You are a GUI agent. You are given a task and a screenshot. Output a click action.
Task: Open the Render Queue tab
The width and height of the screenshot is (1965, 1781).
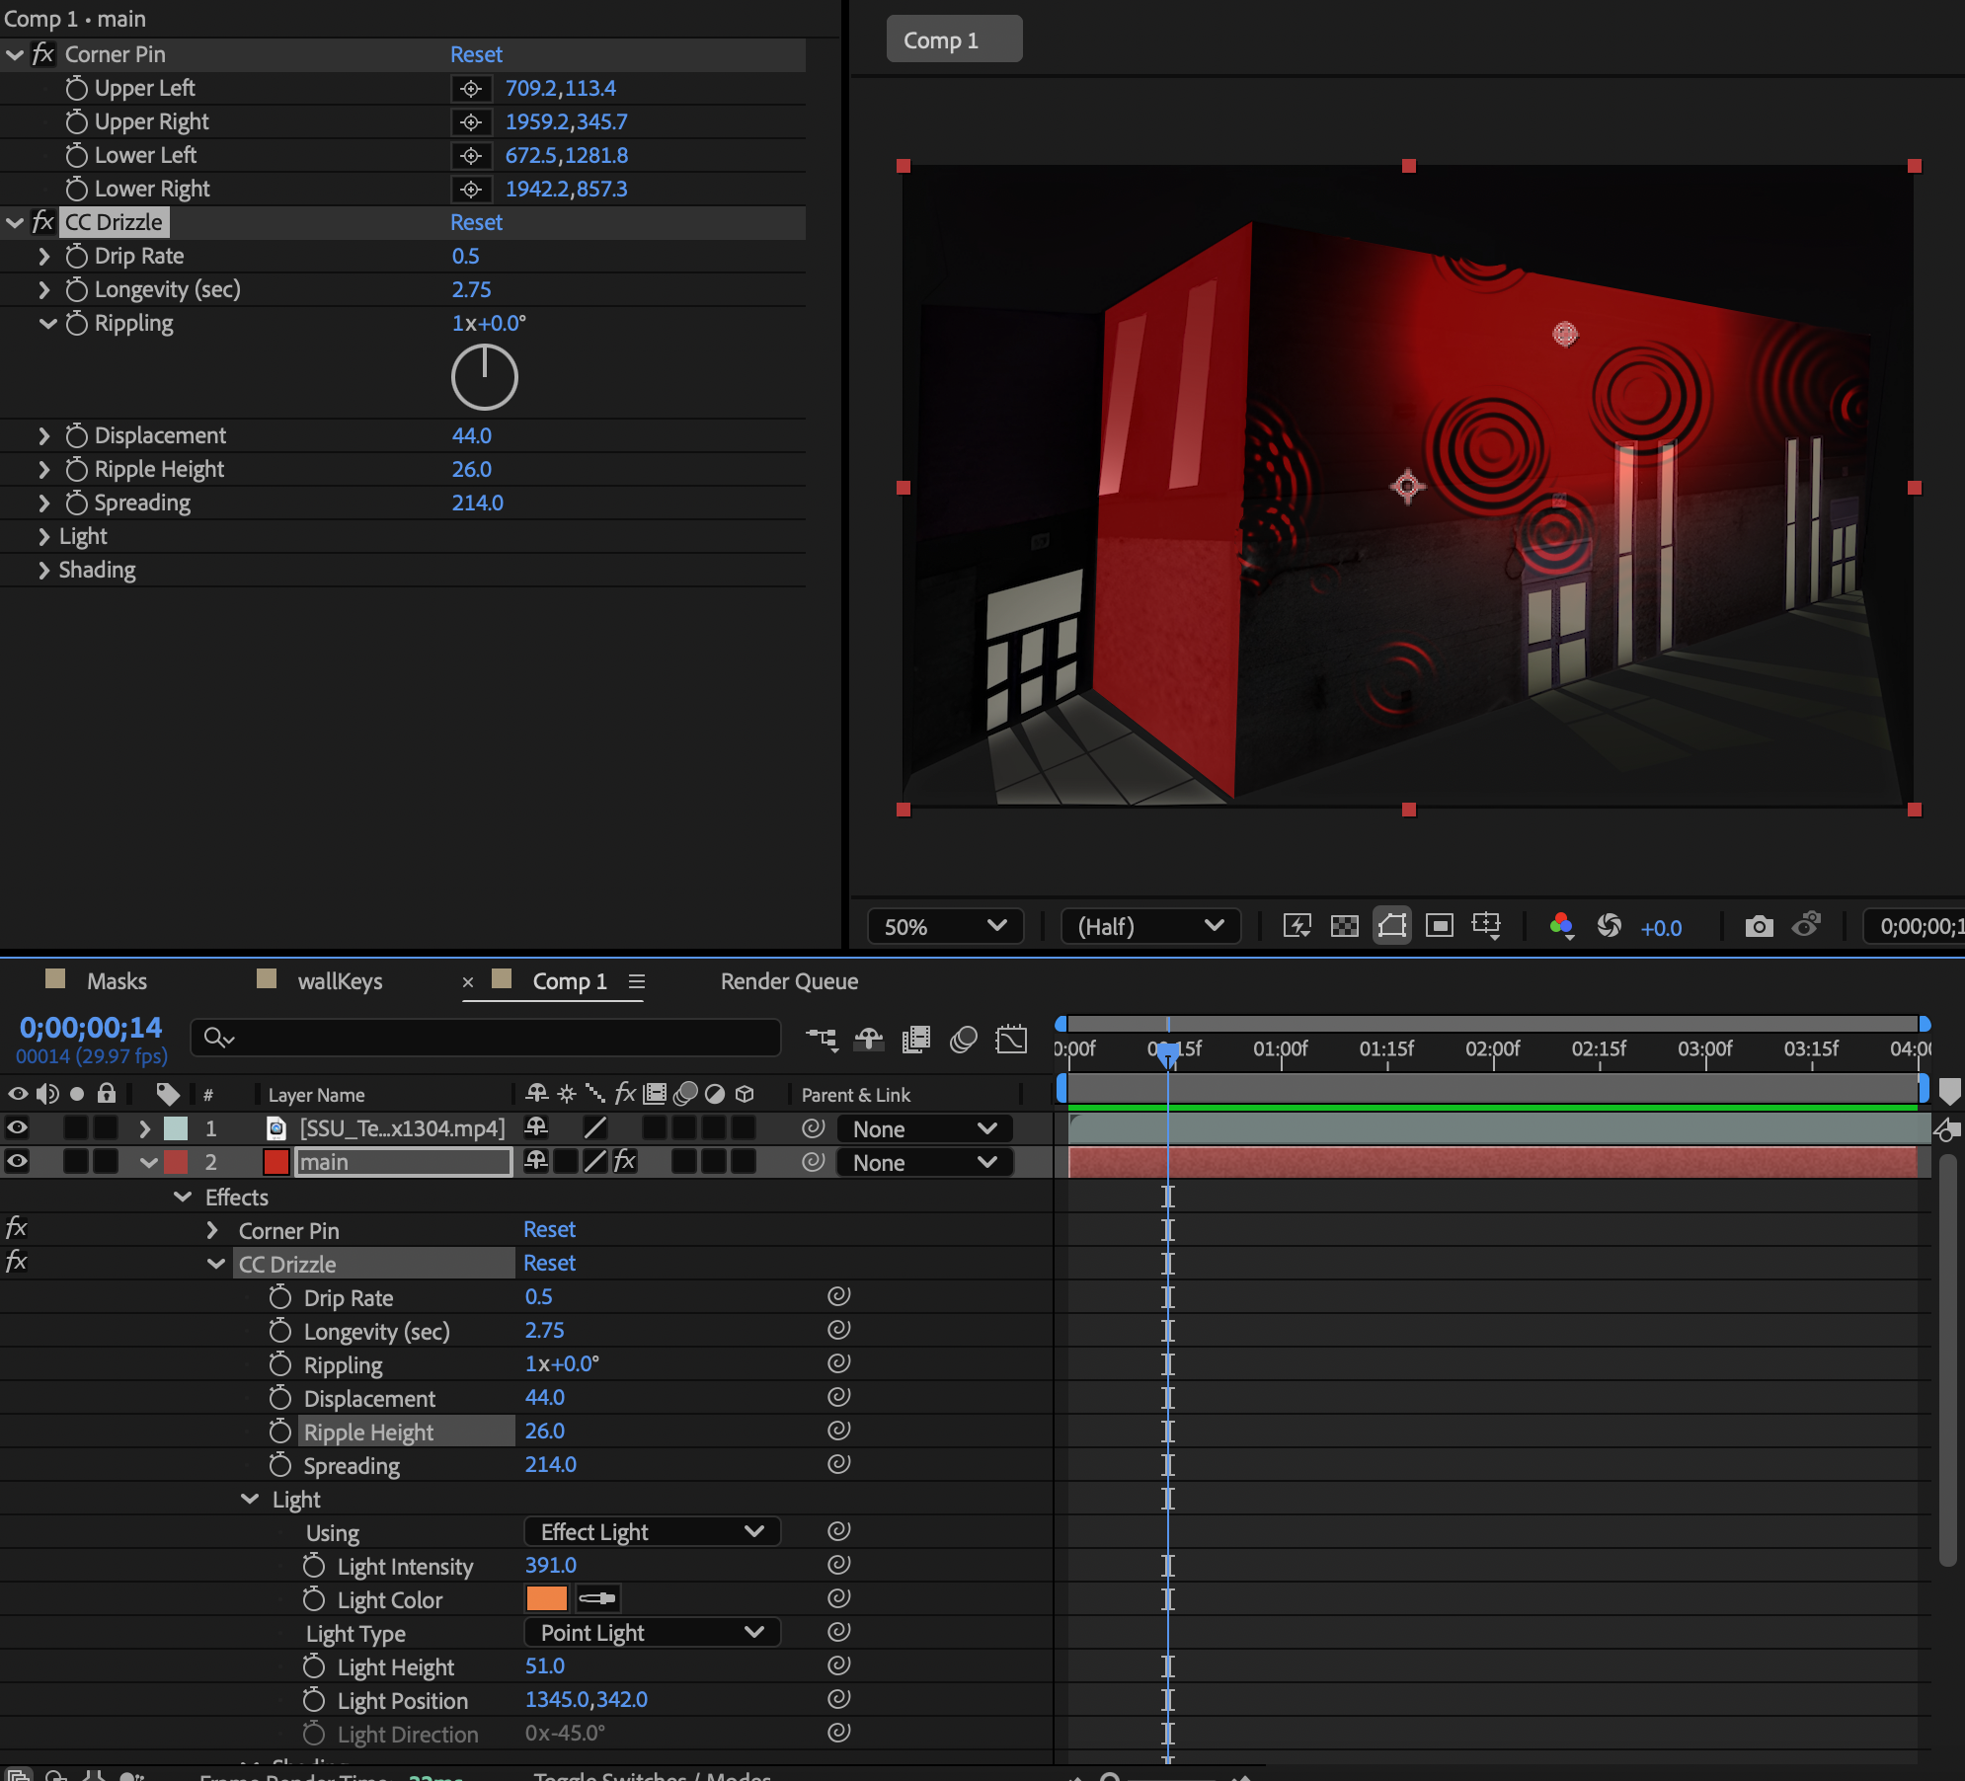point(787,981)
